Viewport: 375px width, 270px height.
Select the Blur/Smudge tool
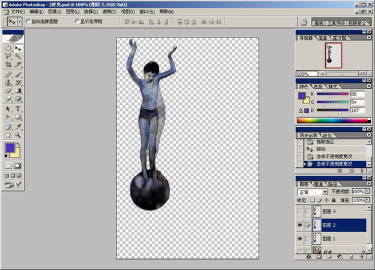click(8, 99)
